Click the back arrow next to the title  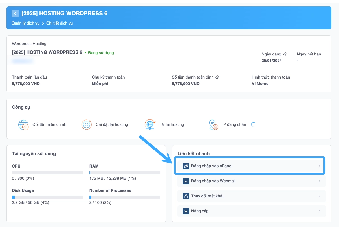[15, 13]
